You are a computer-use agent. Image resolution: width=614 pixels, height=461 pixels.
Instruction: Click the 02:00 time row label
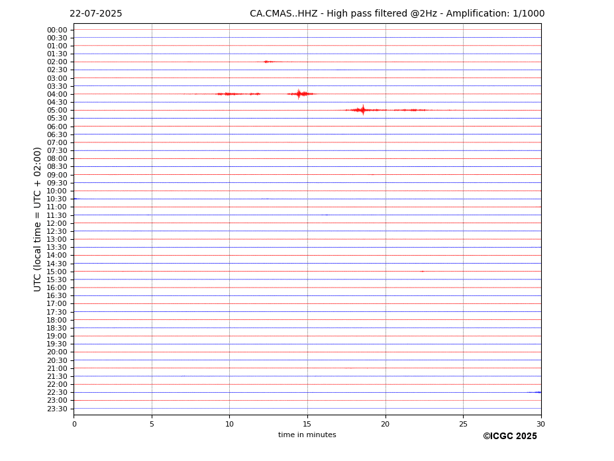tap(57, 62)
